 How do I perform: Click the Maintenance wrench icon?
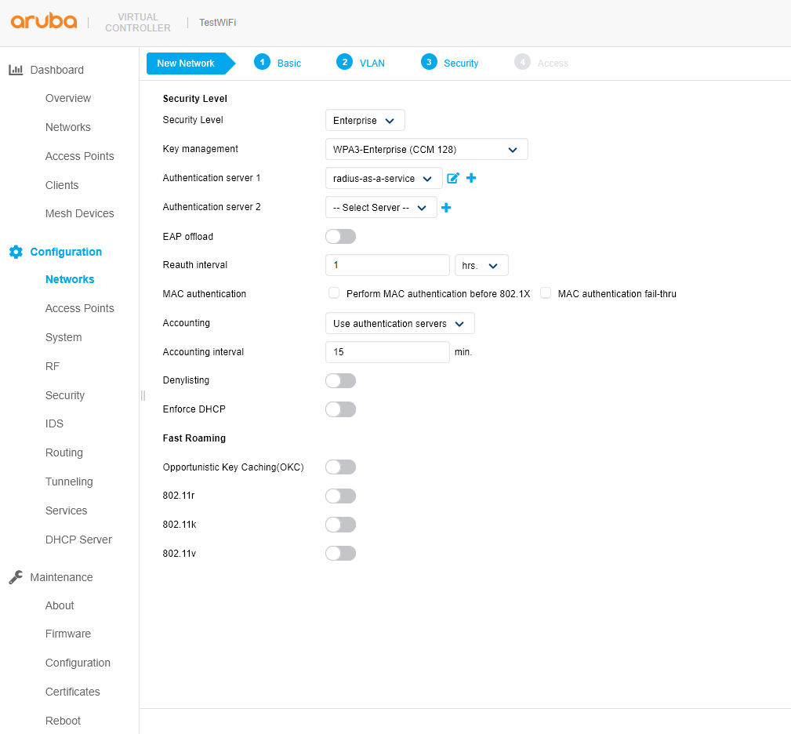16,577
